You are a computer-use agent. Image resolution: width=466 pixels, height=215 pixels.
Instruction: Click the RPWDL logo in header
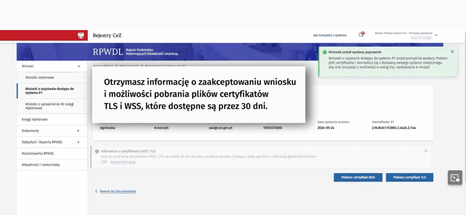(107, 52)
